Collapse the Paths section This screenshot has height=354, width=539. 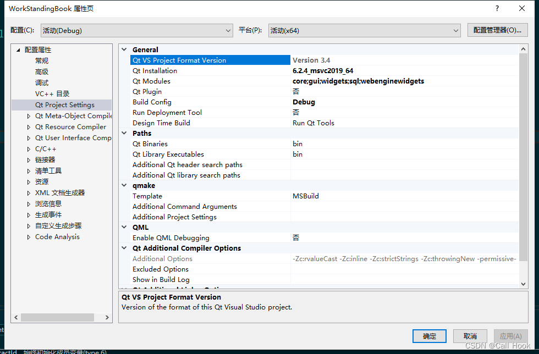[124, 133]
